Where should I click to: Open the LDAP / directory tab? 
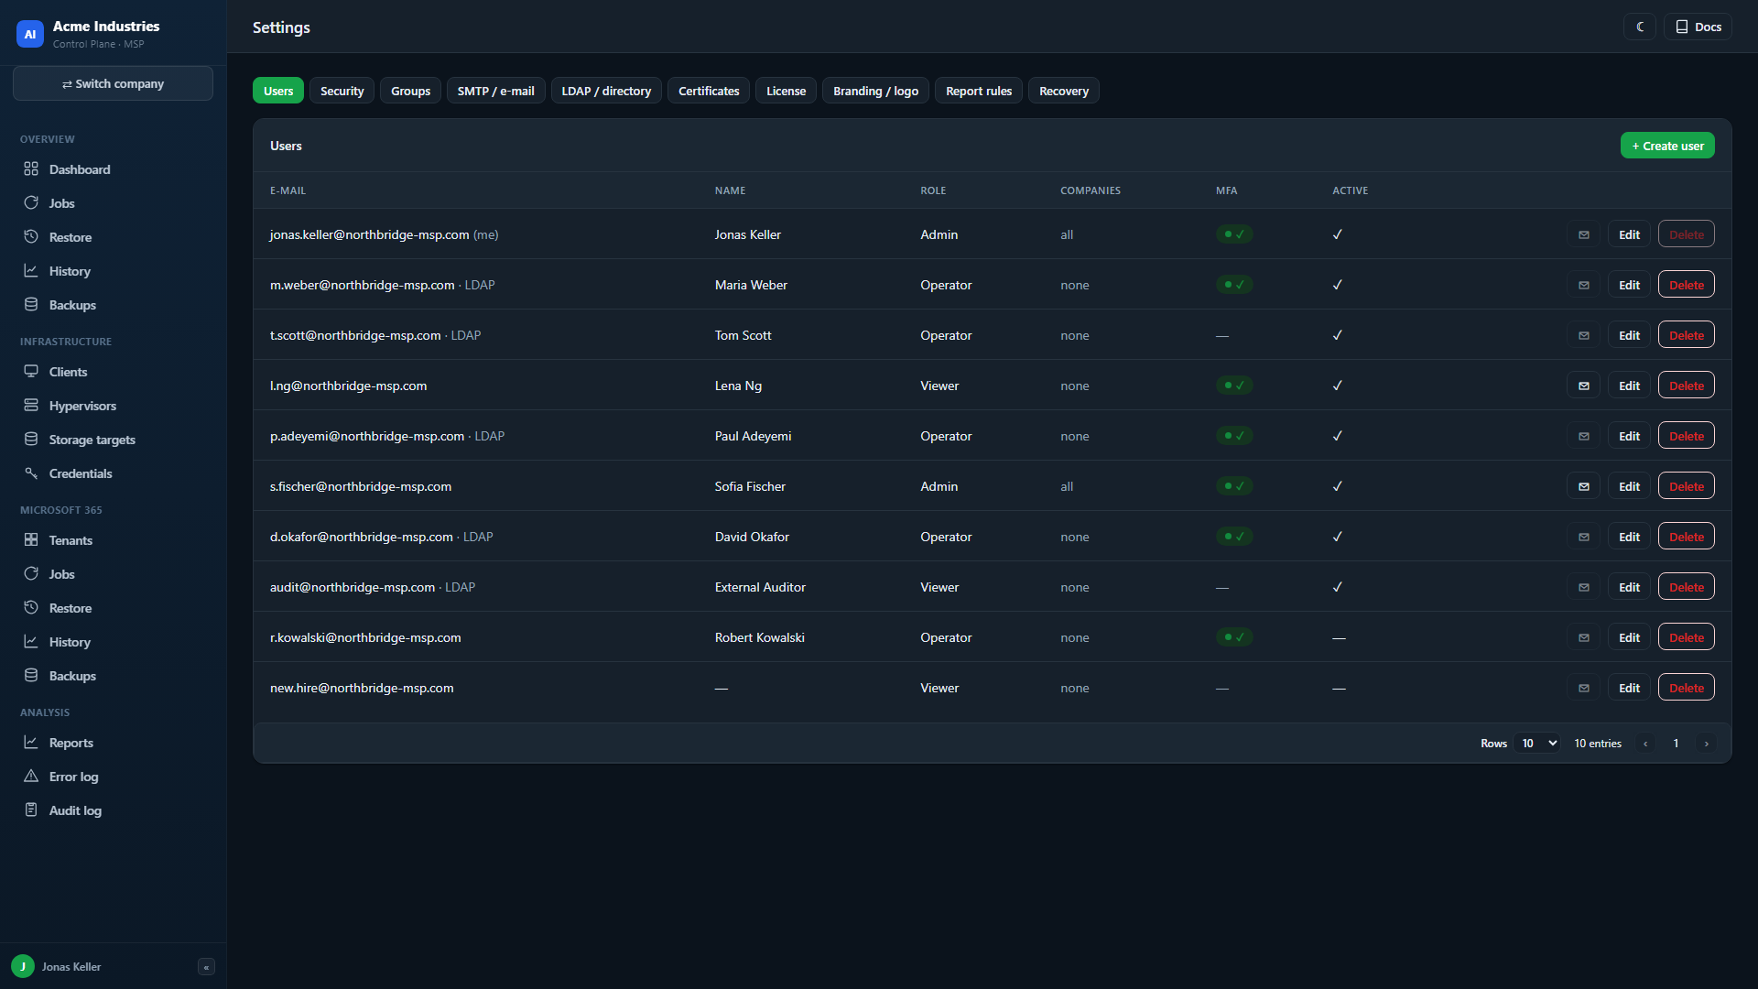(606, 91)
